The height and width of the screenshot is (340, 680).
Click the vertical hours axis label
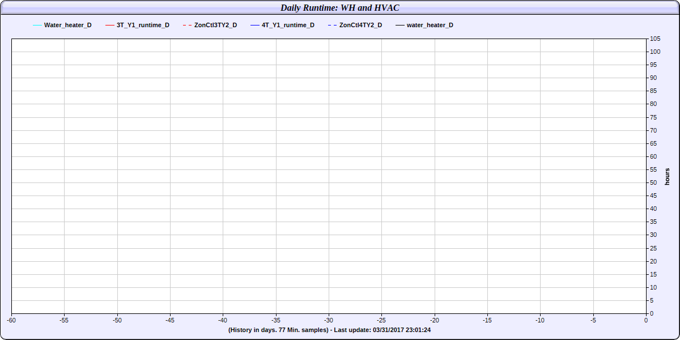tap(667, 176)
